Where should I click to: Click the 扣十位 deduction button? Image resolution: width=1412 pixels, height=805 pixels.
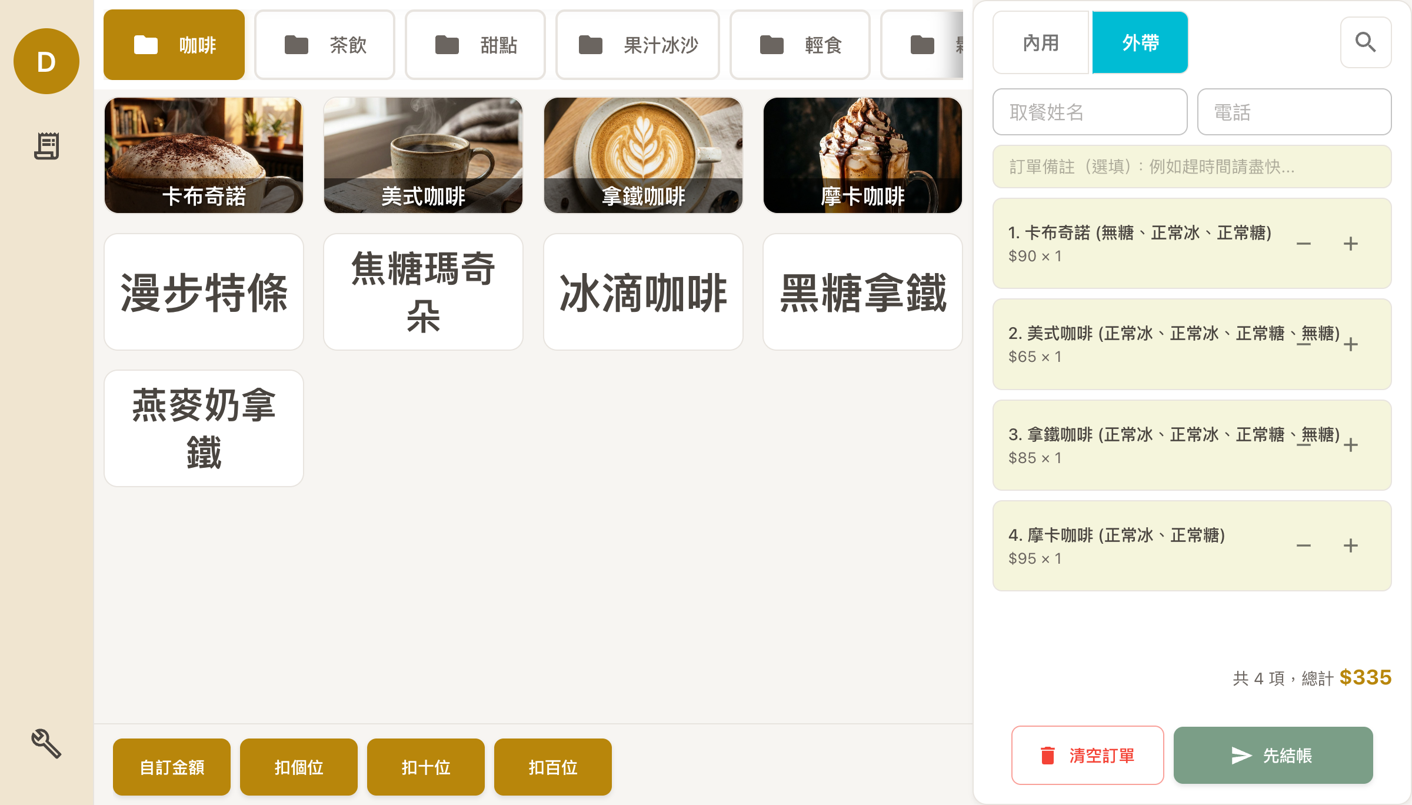425,767
